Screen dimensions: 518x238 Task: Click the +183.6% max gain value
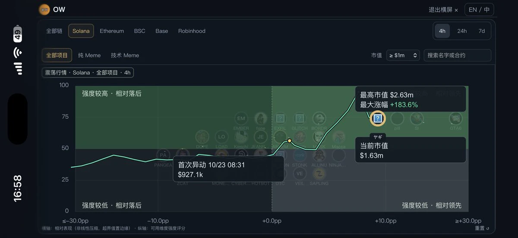pyautogui.click(x=404, y=105)
